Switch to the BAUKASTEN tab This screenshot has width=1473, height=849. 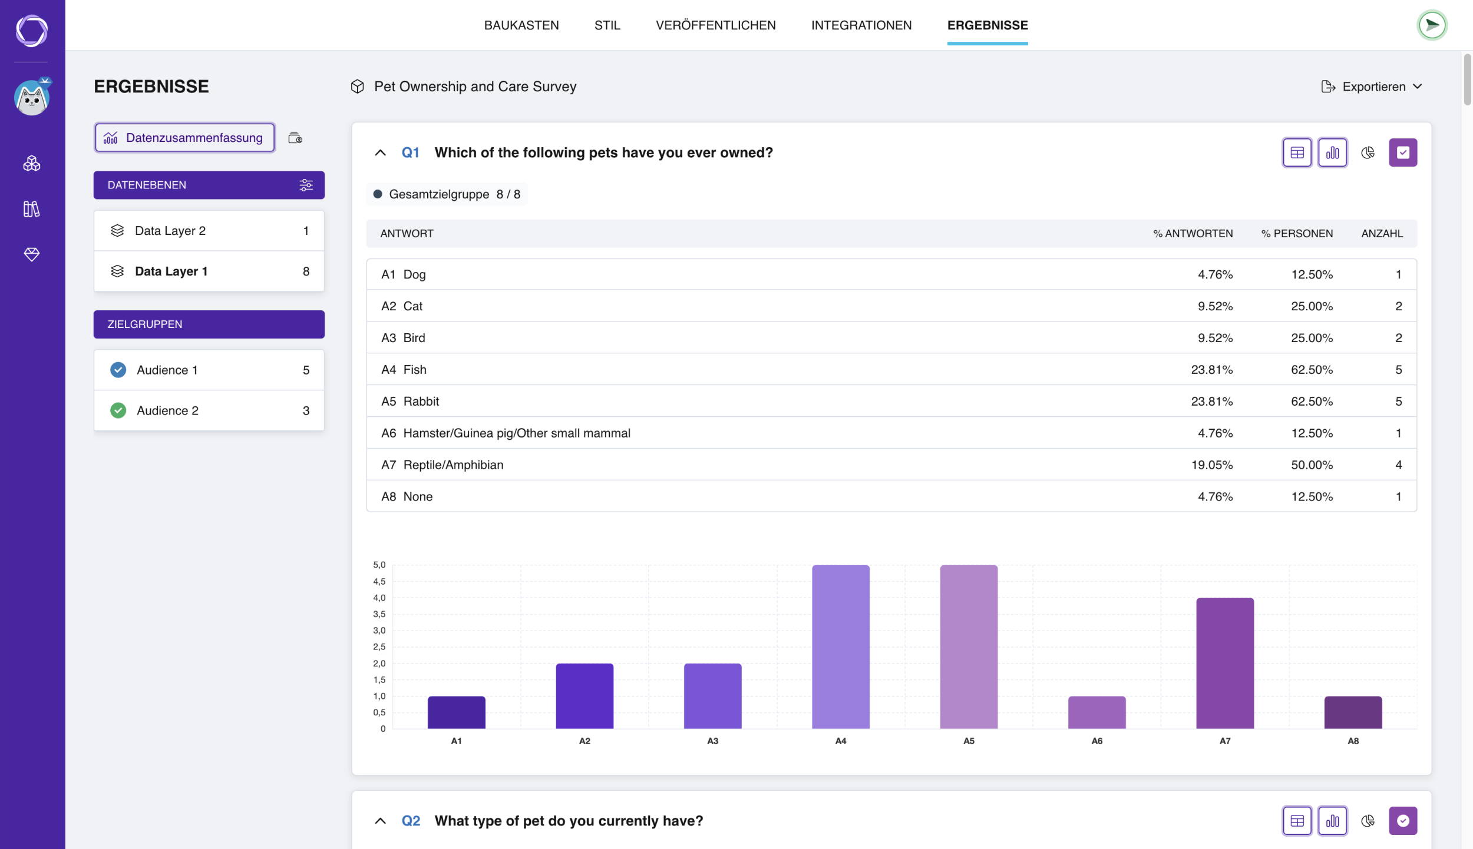point(521,25)
